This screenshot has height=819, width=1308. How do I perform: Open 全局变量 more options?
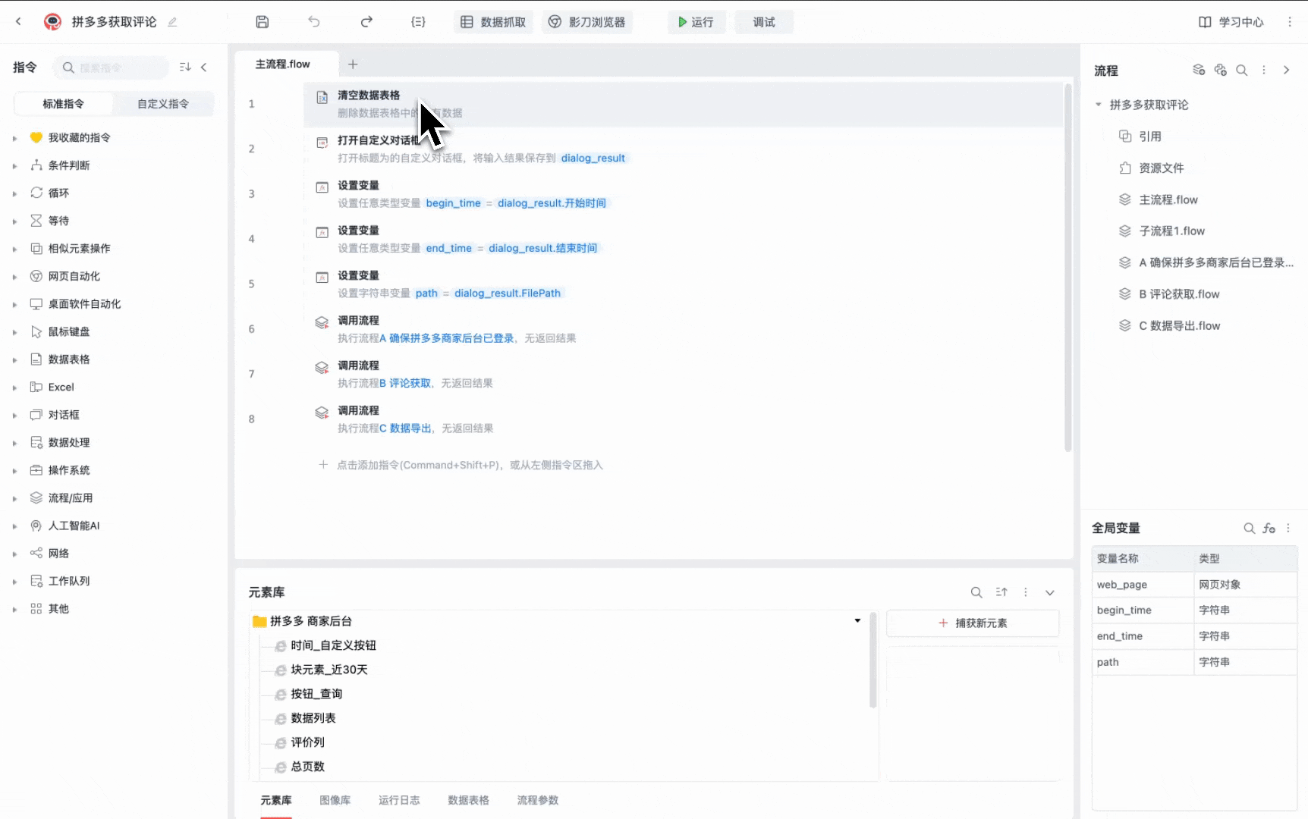tap(1288, 529)
